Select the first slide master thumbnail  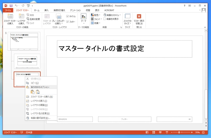[24, 41]
